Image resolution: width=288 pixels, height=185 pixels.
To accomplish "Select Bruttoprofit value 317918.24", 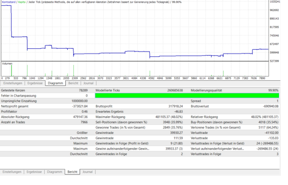I will point(176,106).
